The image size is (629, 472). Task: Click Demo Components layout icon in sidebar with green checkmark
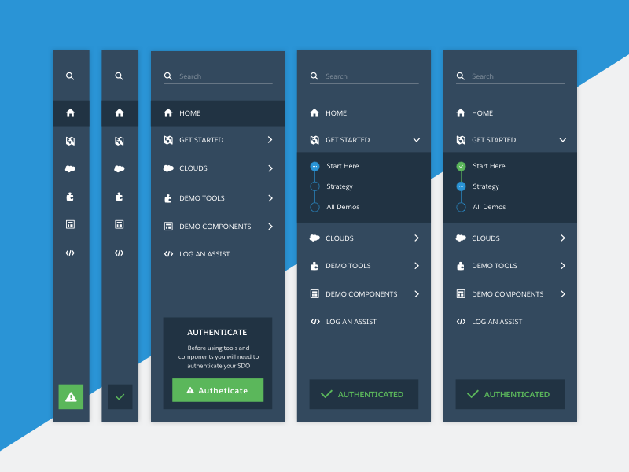pyautogui.click(x=120, y=224)
